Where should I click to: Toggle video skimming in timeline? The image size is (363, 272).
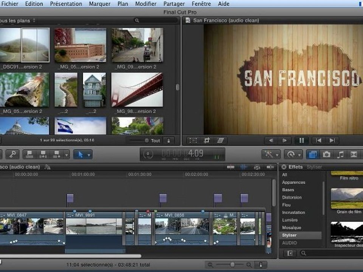pyautogui.click(x=231, y=167)
